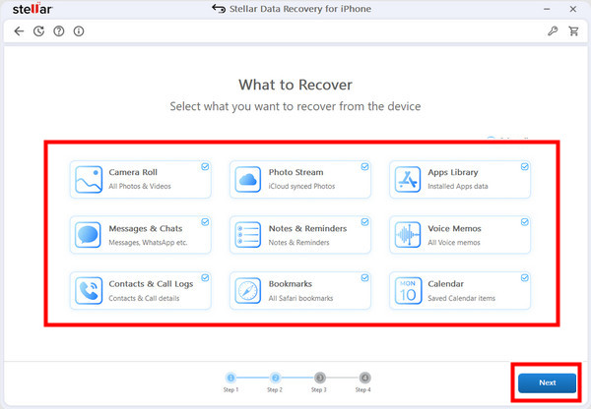Uncheck the Photo Stream checkbox
Viewport: 591px width, 409px height.
pyautogui.click(x=364, y=167)
